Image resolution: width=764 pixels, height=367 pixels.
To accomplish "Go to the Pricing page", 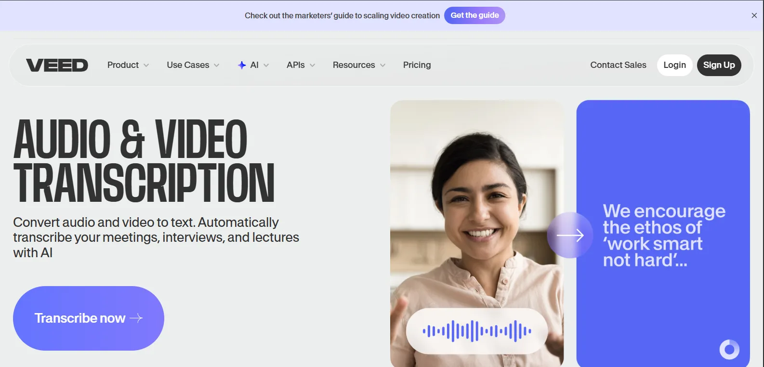I will [417, 65].
